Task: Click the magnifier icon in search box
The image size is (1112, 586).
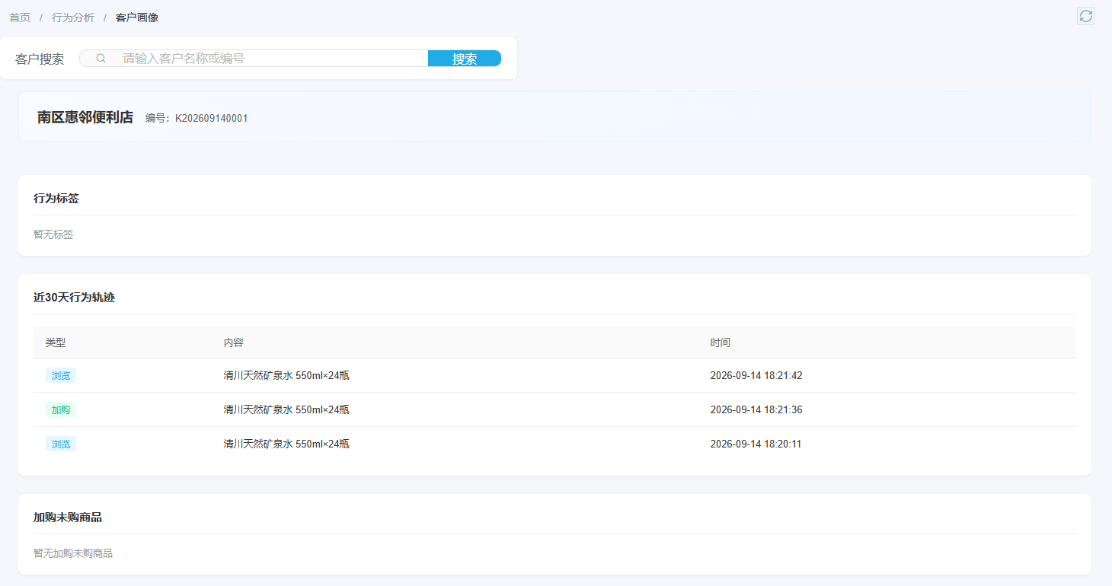Action: point(101,59)
